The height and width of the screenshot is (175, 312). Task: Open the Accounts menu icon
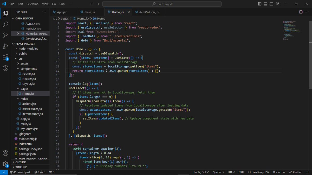pyautogui.click(x=5, y=153)
